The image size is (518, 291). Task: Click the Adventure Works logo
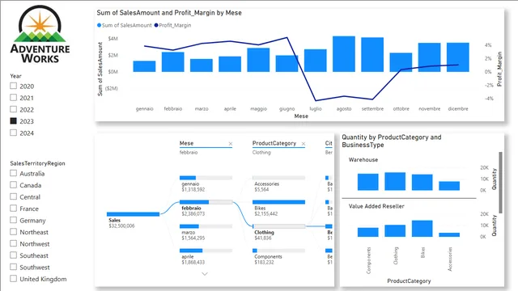40,34
